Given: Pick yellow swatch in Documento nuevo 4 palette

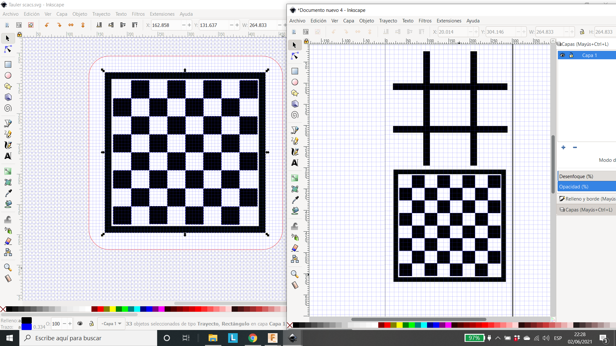Looking at the screenshot, I should point(399,325).
